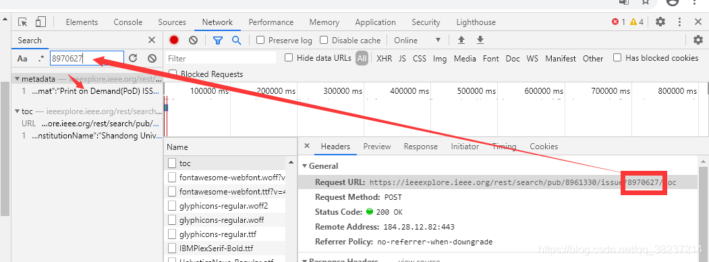Show the Response tab of request
709x262 pixels.
click(x=420, y=146)
